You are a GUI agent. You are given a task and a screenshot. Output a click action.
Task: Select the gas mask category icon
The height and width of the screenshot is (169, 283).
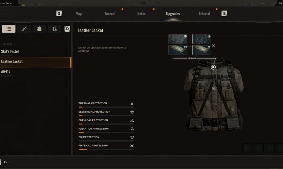54,28
